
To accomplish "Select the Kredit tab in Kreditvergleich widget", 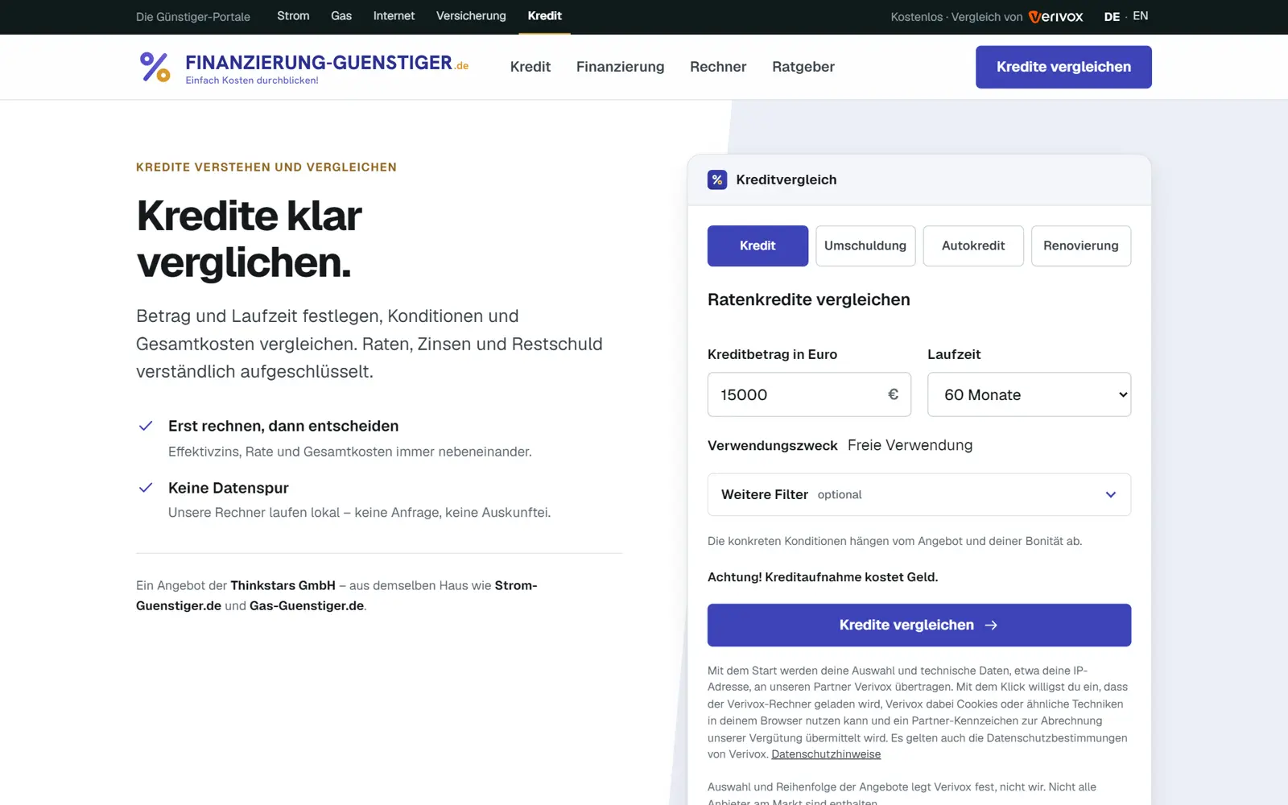I will (758, 246).
